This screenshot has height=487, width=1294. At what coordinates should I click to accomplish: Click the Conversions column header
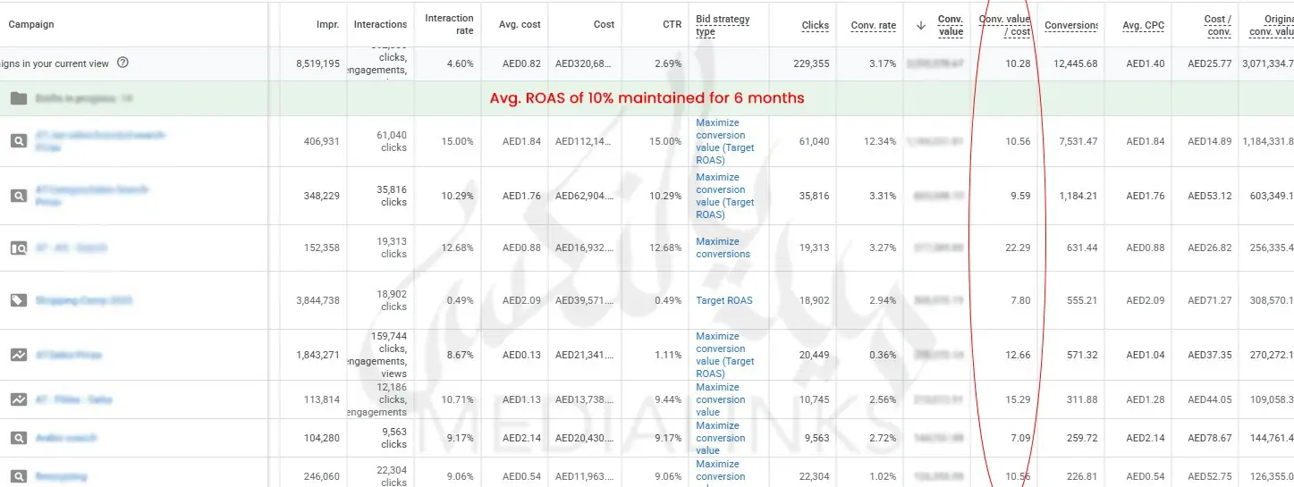[x=1070, y=25]
